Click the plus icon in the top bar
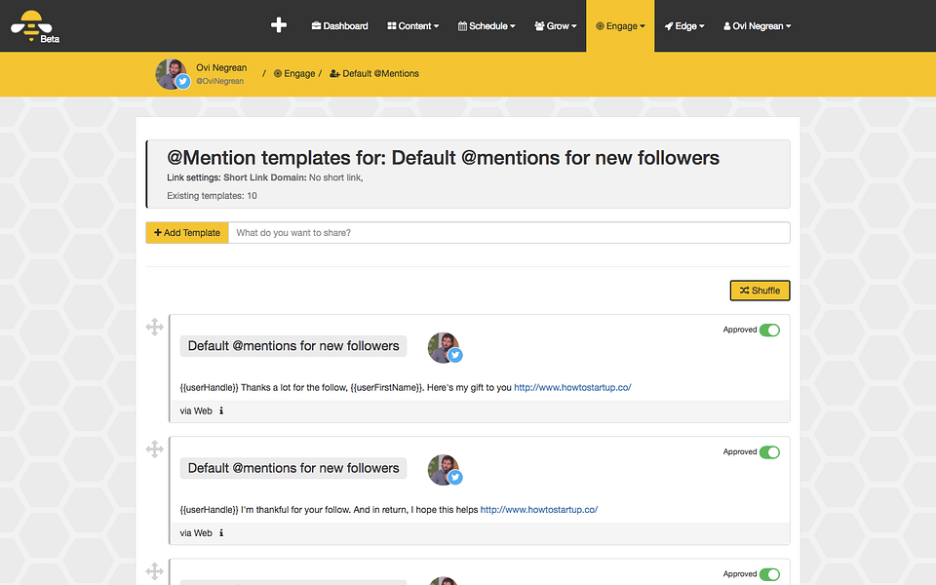Image resolution: width=936 pixels, height=585 pixels. (279, 25)
